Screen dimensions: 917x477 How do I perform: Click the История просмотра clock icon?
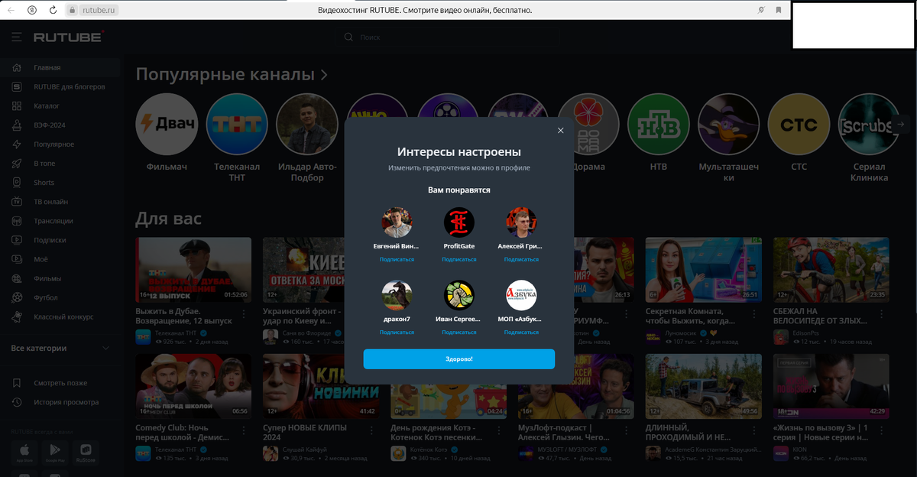tap(17, 402)
